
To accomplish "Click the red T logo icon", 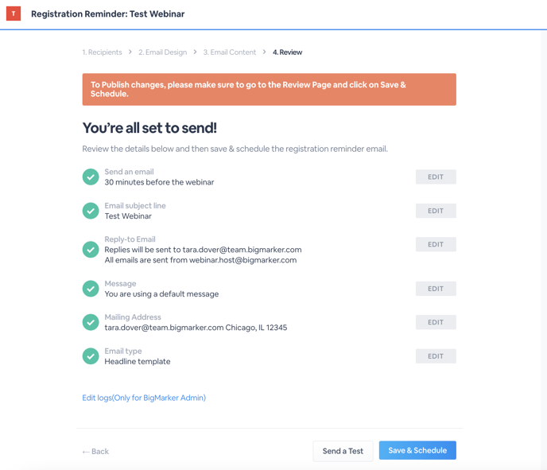I will 14,14.
